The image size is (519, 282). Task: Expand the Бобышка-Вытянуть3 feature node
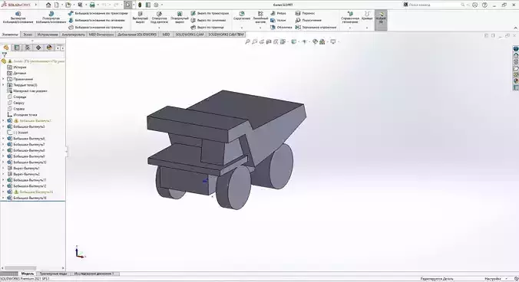coord(3,126)
